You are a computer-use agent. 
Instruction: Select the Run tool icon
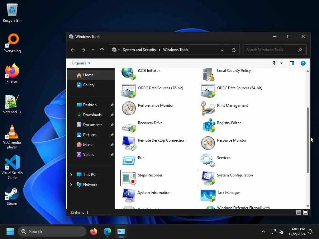129,161
